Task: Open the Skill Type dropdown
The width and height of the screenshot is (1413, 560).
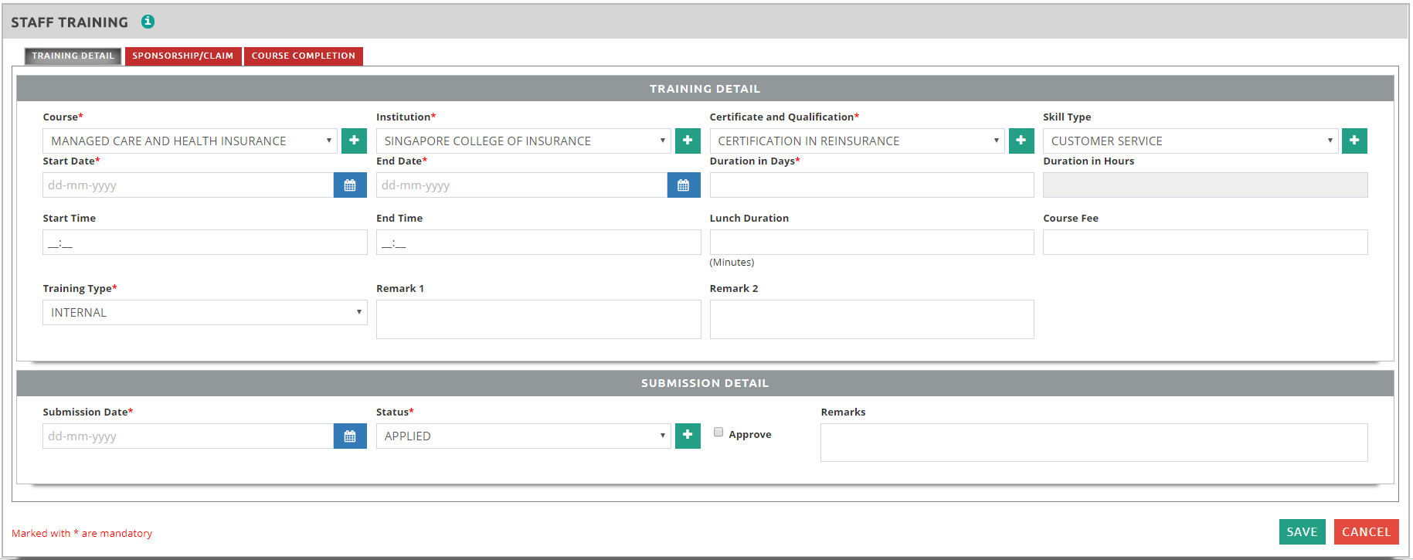Action: coord(1190,141)
